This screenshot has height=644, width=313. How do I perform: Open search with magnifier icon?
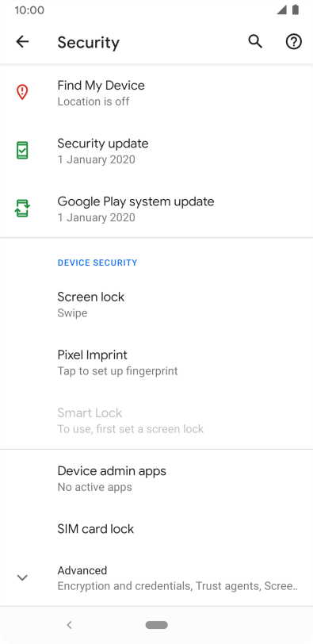click(255, 41)
